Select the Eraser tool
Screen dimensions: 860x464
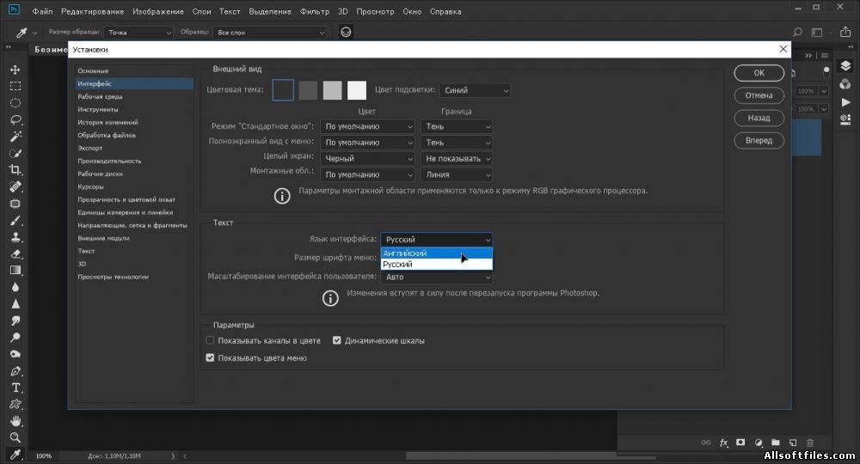(x=15, y=254)
